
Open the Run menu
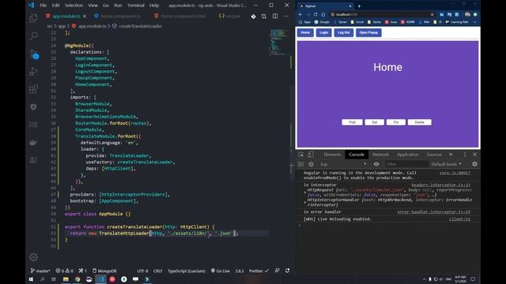tap(118, 6)
